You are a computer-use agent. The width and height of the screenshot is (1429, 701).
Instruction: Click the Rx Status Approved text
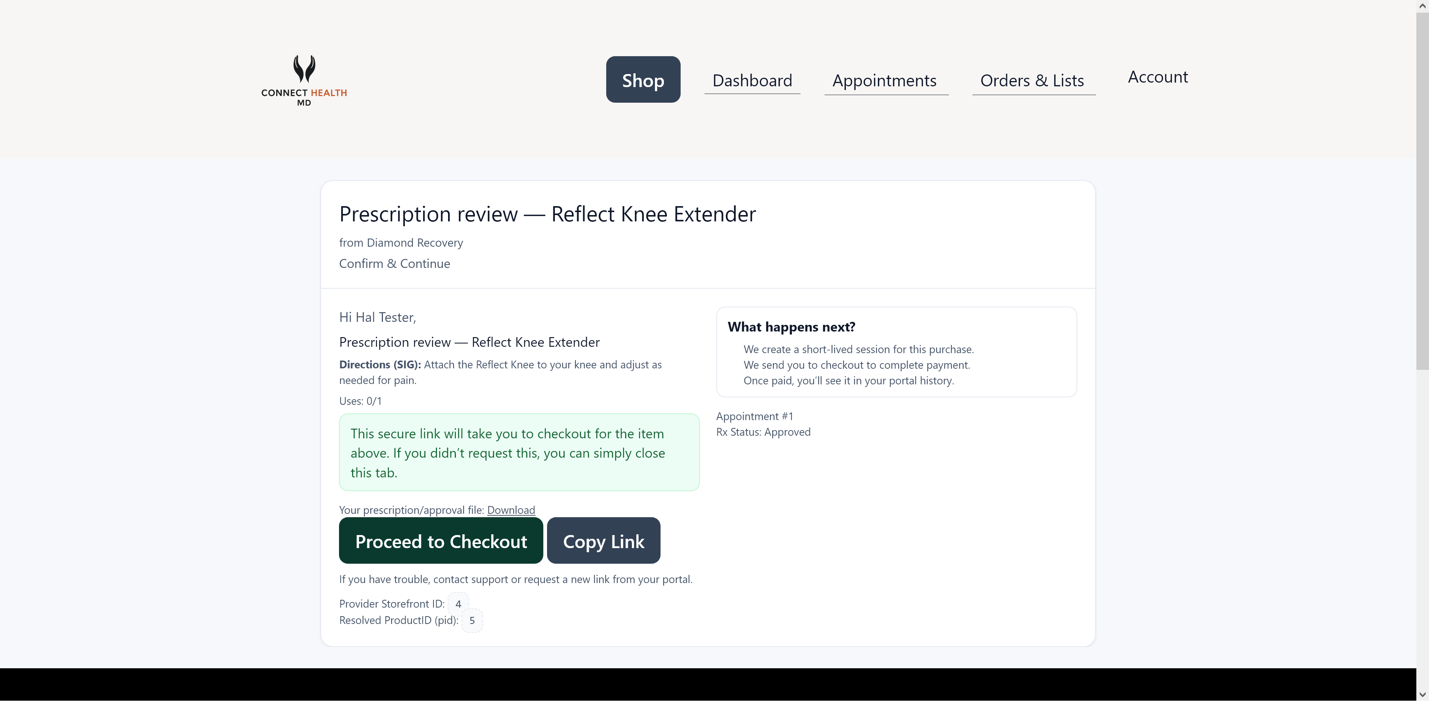pyautogui.click(x=763, y=432)
